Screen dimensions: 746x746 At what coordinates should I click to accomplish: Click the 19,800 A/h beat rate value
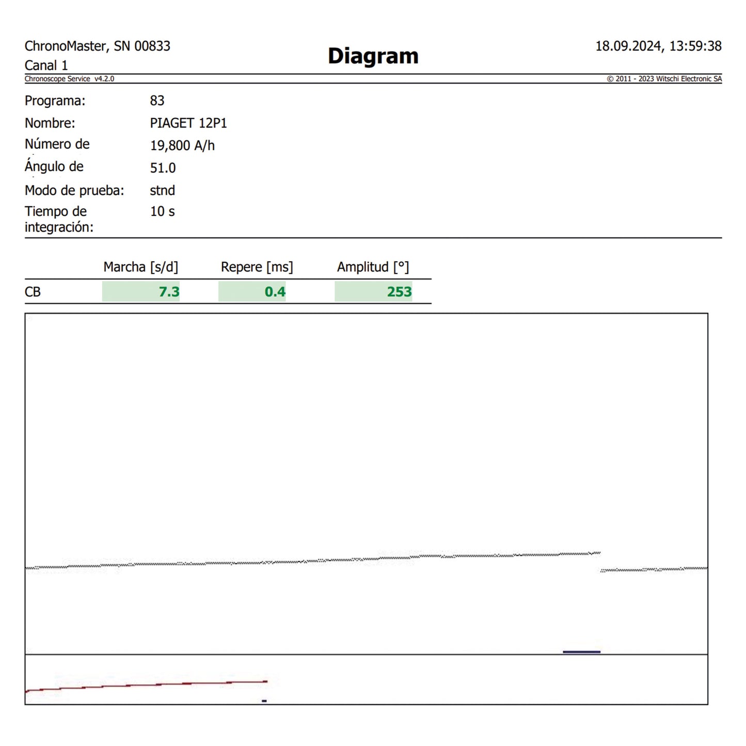click(182, 146)
